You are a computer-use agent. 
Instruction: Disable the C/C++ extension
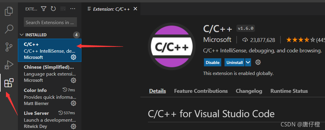213,62
